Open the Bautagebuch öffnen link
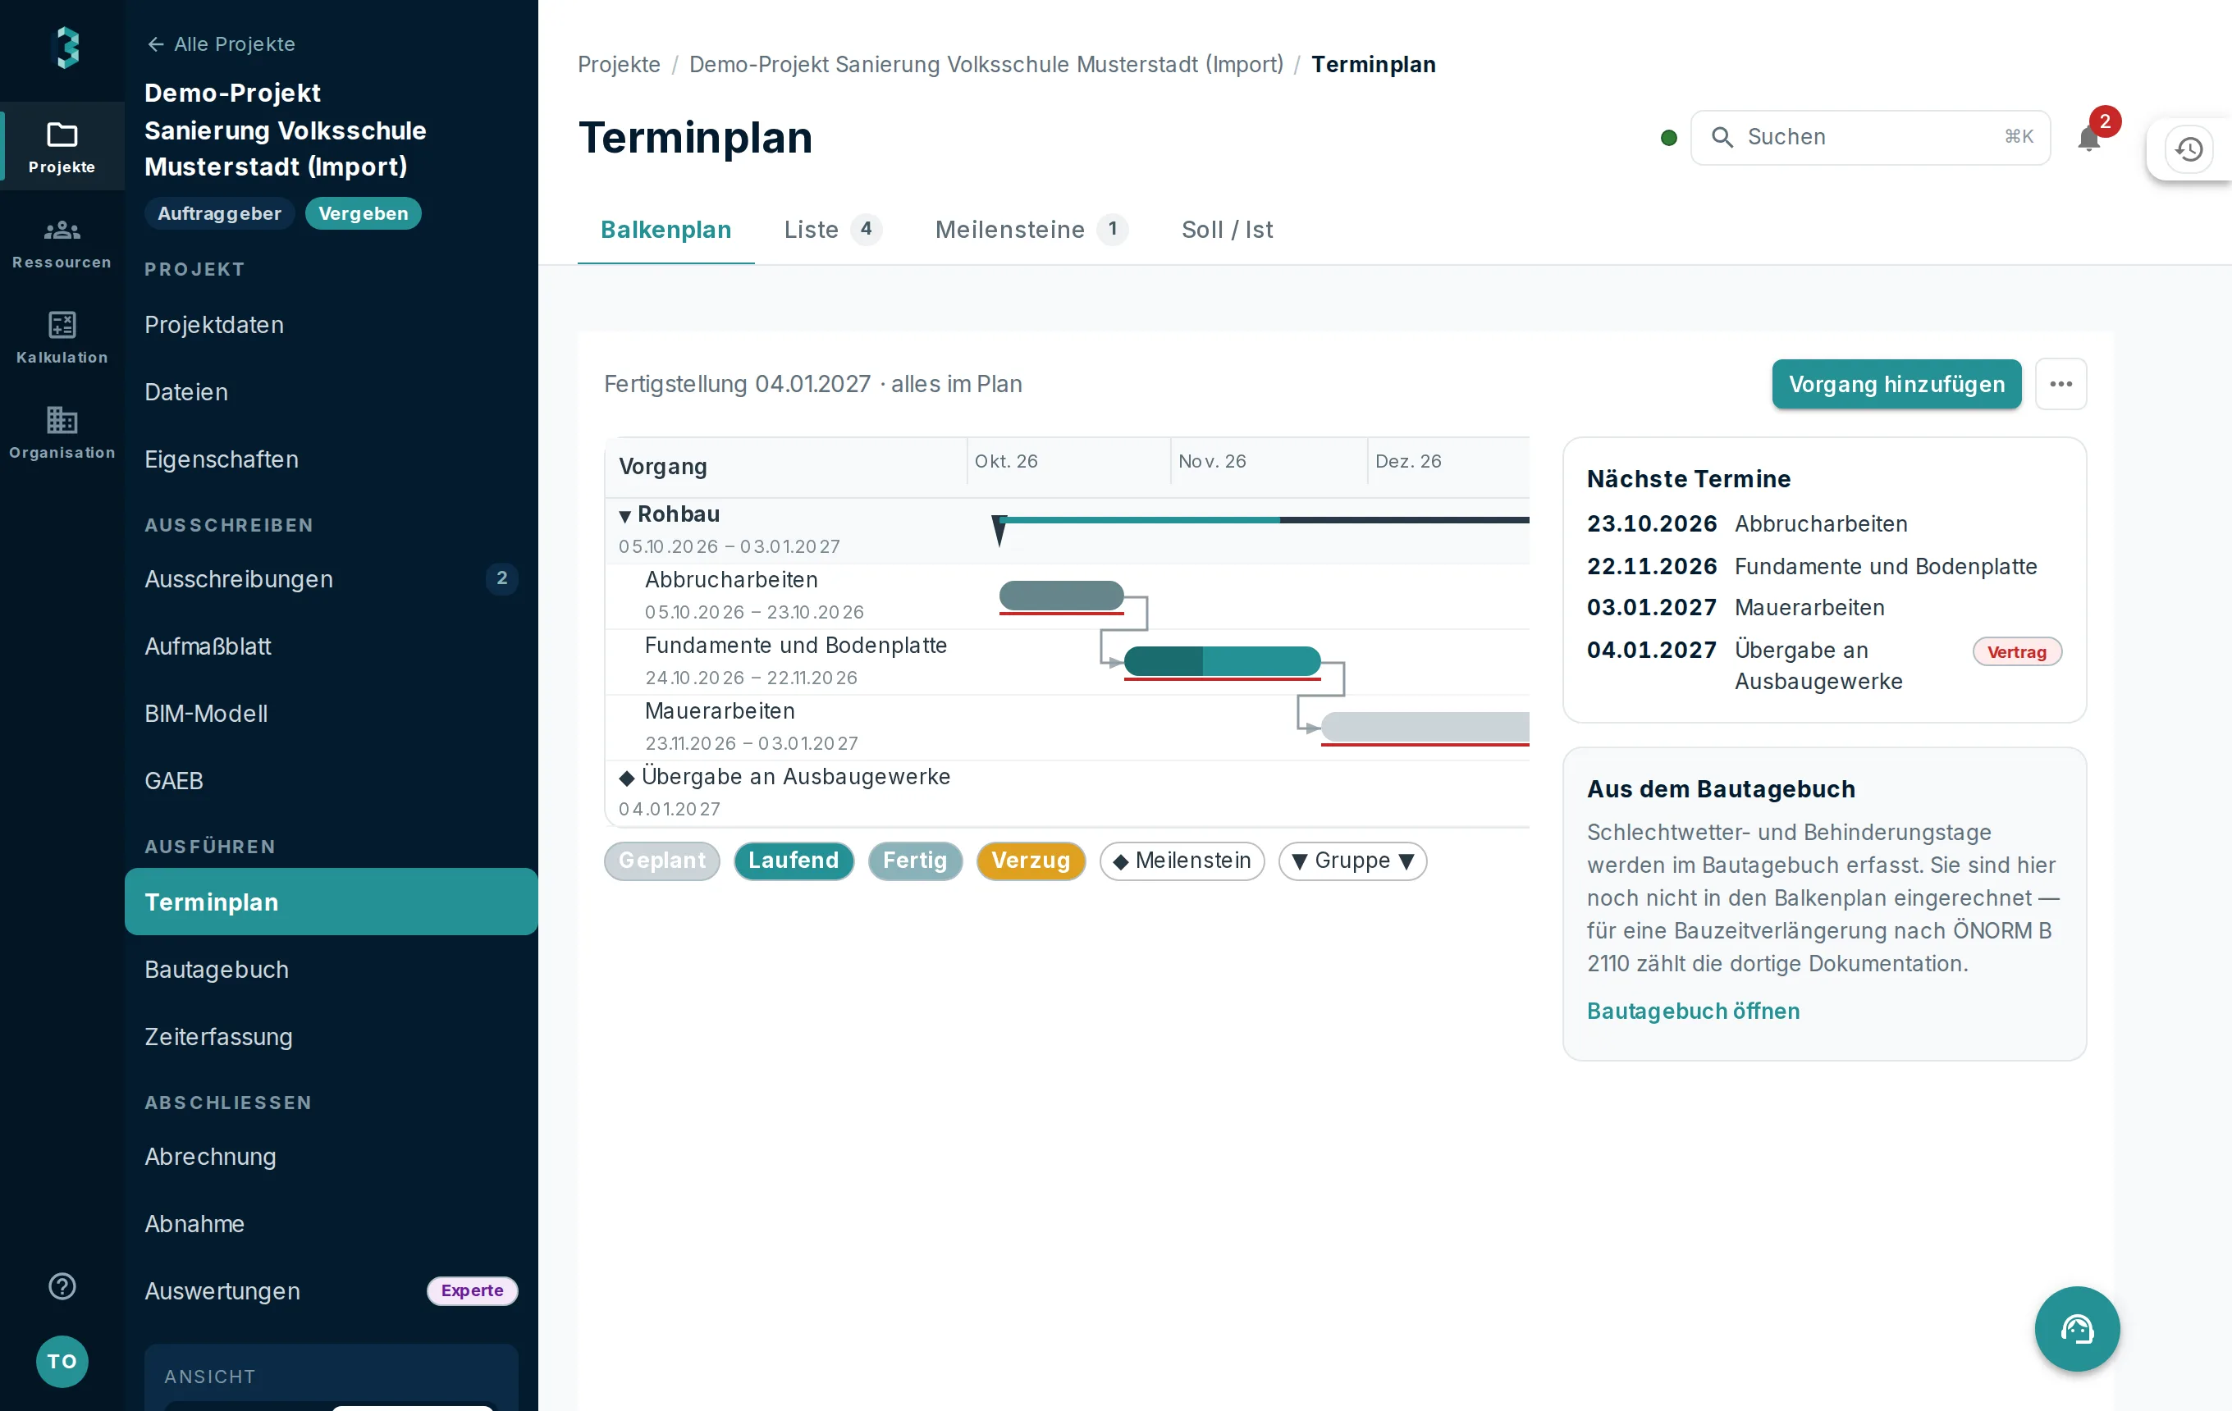This screenshot has width=2232, height=1411. click(1693, 1010)
